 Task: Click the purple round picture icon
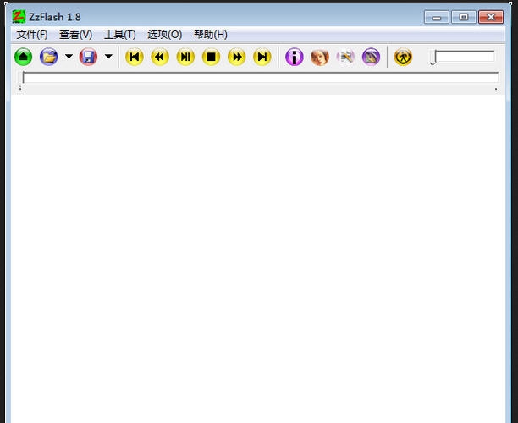point(371,57)
